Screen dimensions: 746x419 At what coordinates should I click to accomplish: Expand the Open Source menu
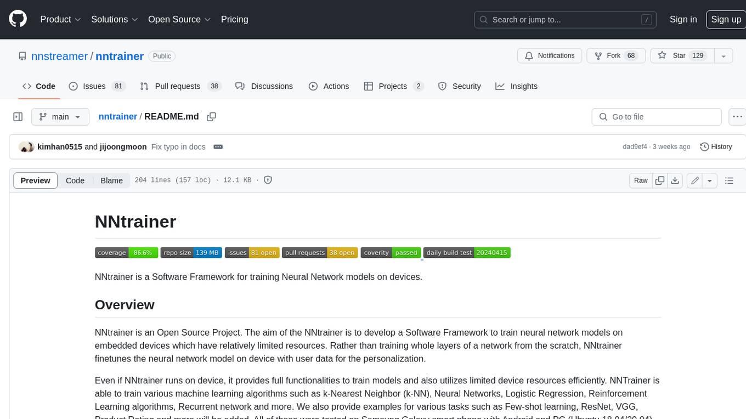click(x=179, y=19)
